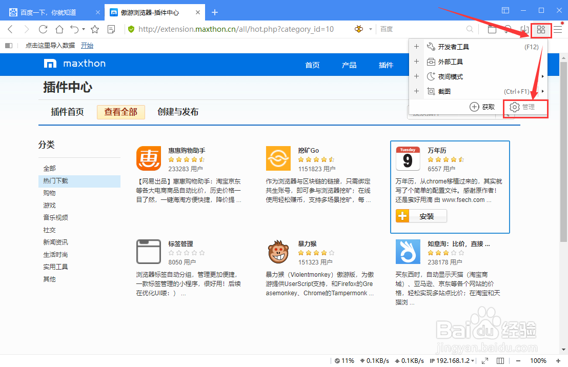
Task: Open the main hamburger menu
Action: pos(558,29)
